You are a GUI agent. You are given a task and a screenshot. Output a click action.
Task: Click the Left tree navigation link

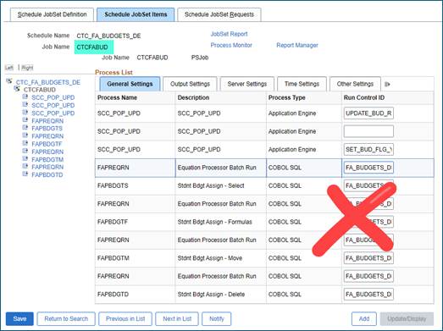9,68
